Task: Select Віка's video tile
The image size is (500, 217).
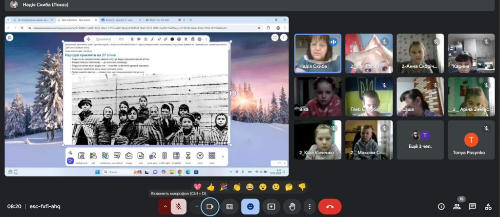Action: [x=317, y=97]
